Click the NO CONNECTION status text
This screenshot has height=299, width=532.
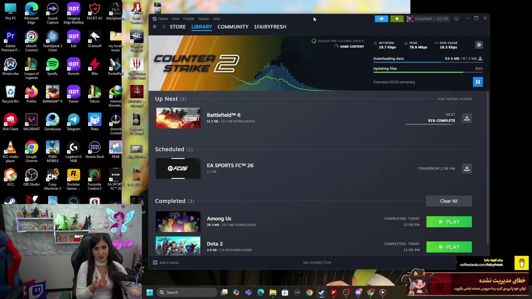[317, 262]
